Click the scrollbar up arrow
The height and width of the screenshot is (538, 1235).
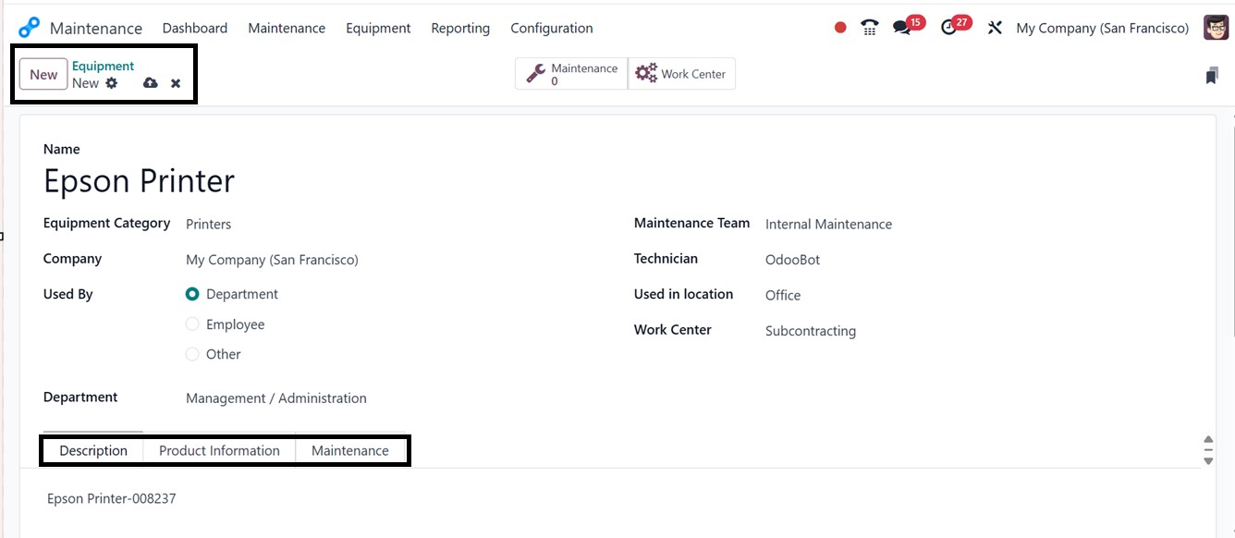pos(1208,440)
